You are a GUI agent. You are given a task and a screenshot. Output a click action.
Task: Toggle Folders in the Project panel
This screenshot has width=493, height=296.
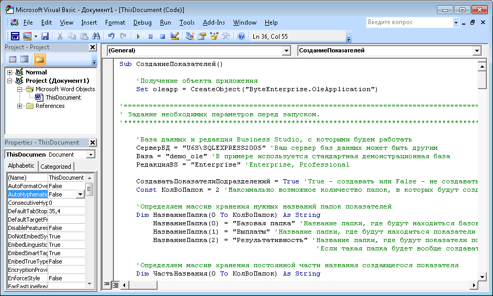[x=40, y=59]
